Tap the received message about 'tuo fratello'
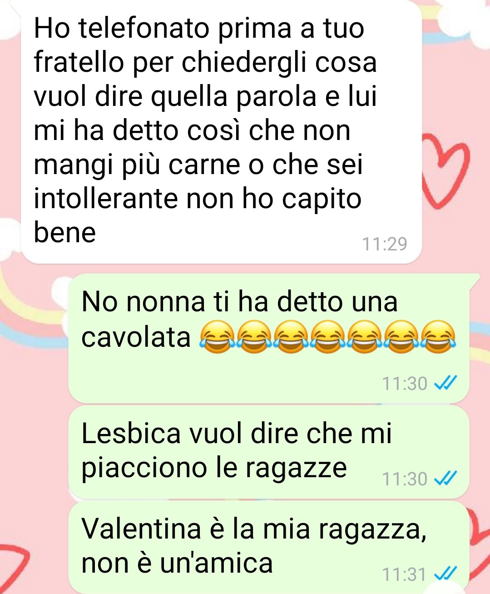Viewport: 490px width, 594px height. 222,131
